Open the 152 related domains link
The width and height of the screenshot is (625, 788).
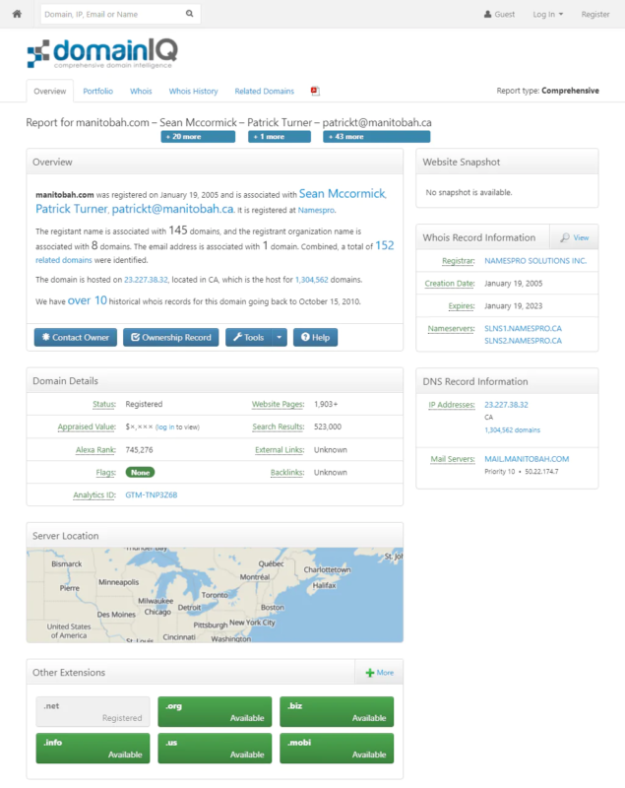(385, 245)
